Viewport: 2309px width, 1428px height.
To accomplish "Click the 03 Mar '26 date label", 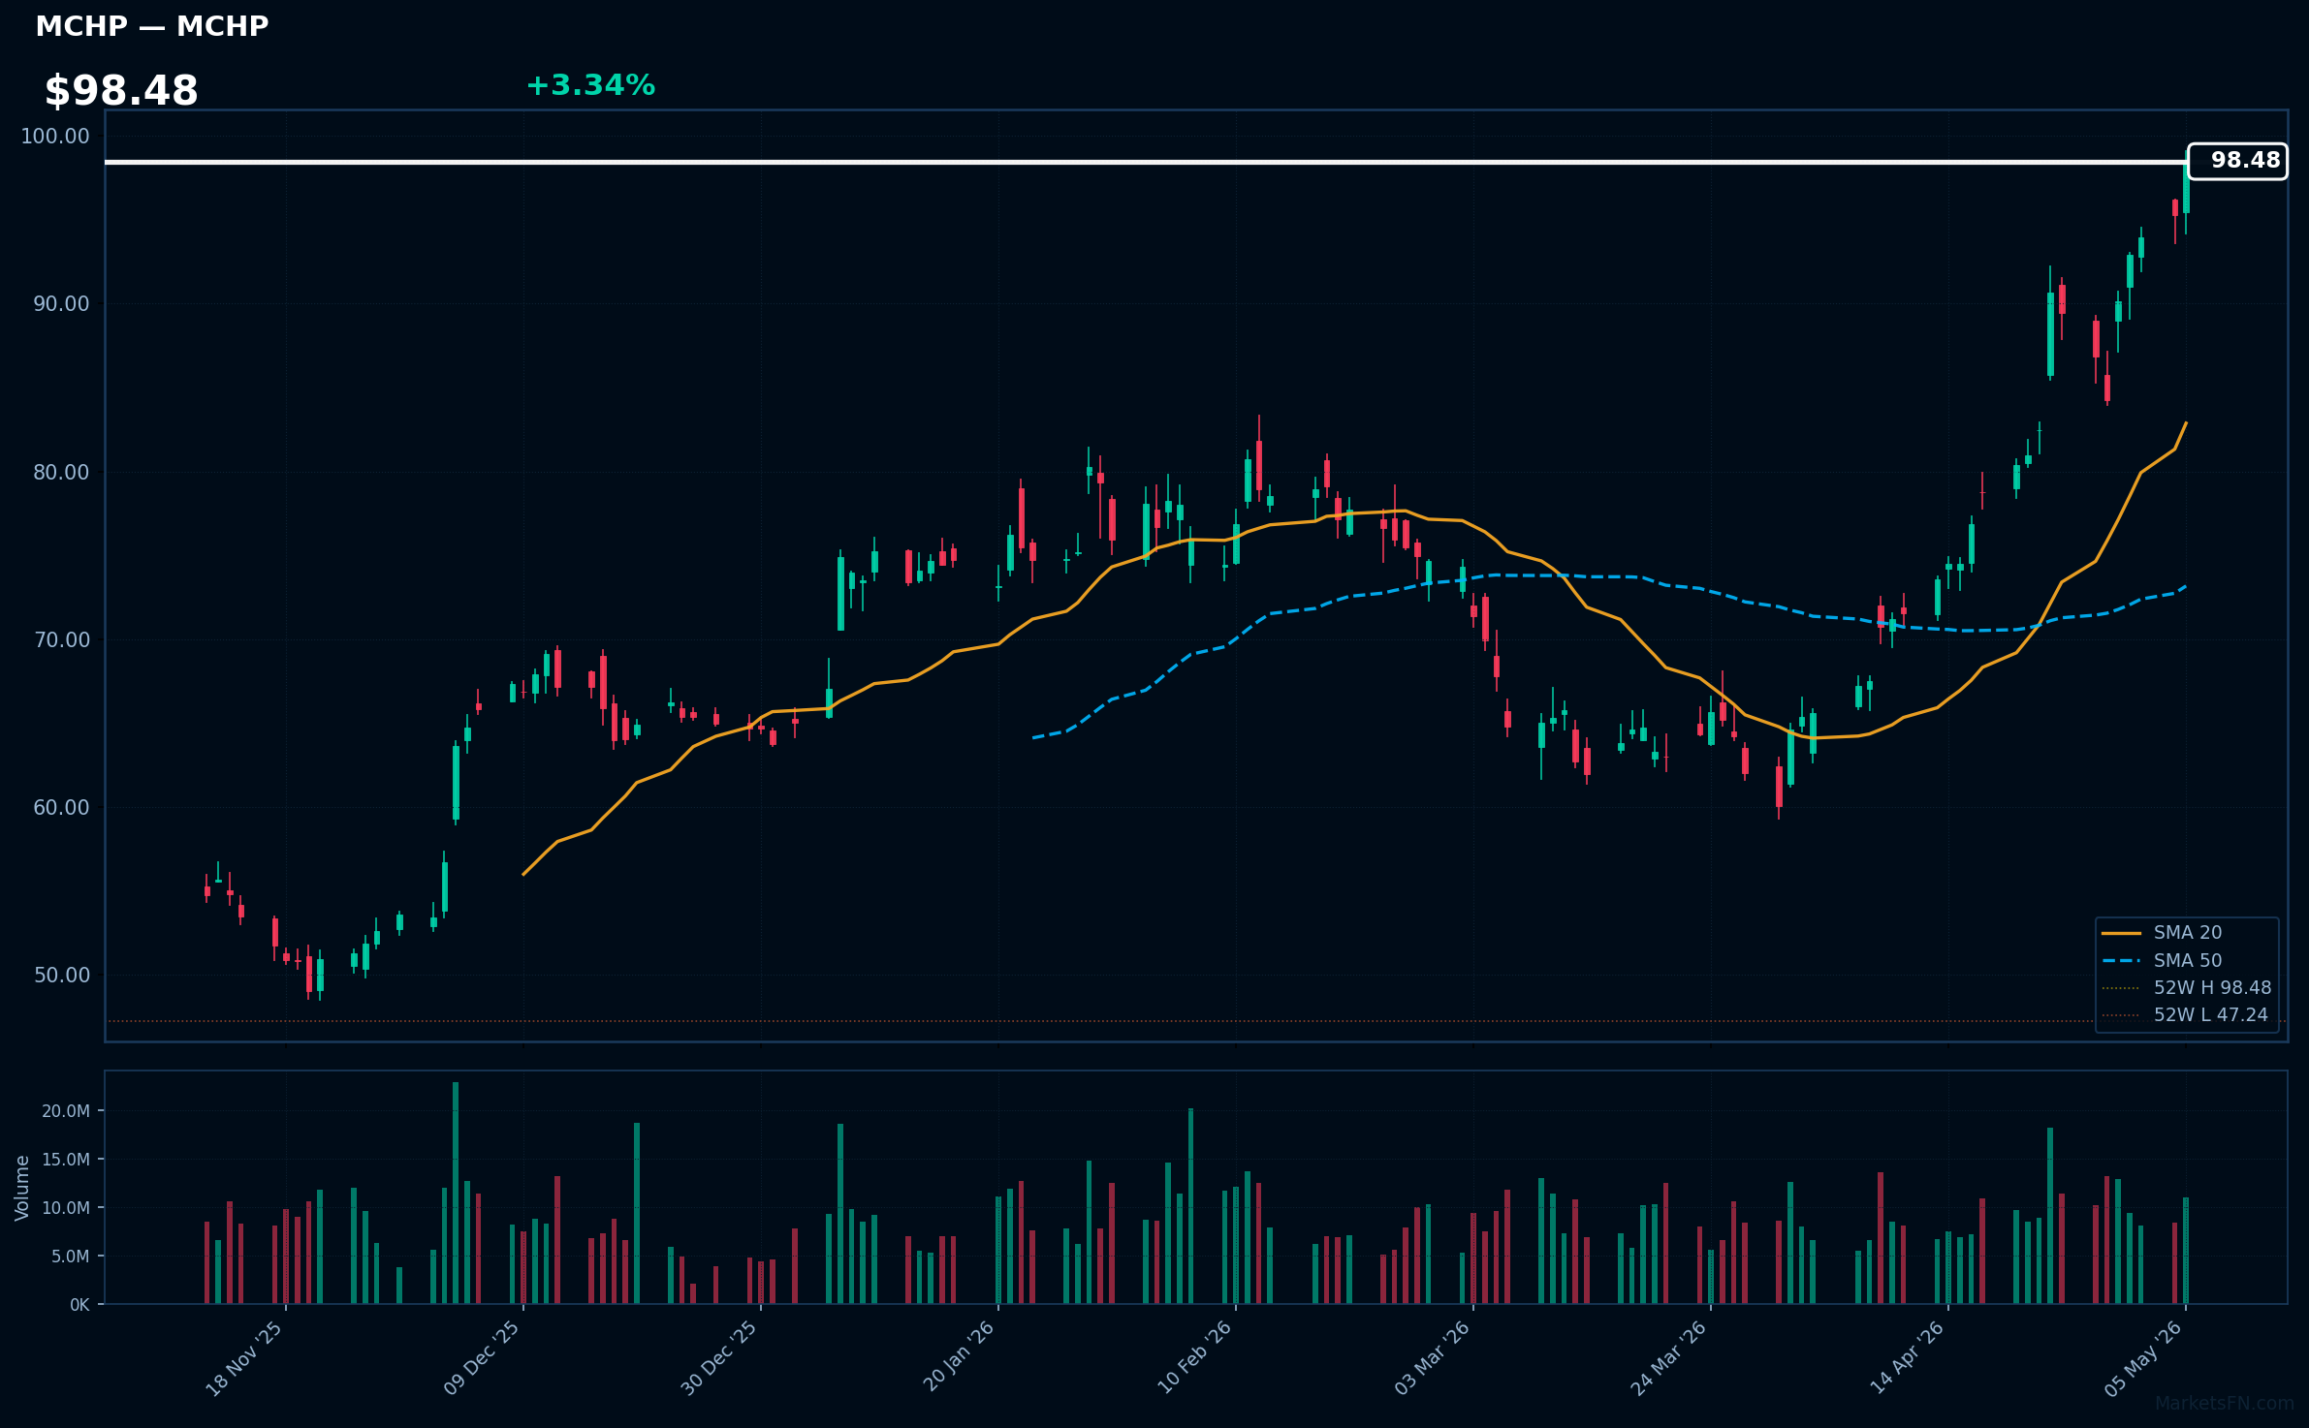I will tap(1432, 1358).
